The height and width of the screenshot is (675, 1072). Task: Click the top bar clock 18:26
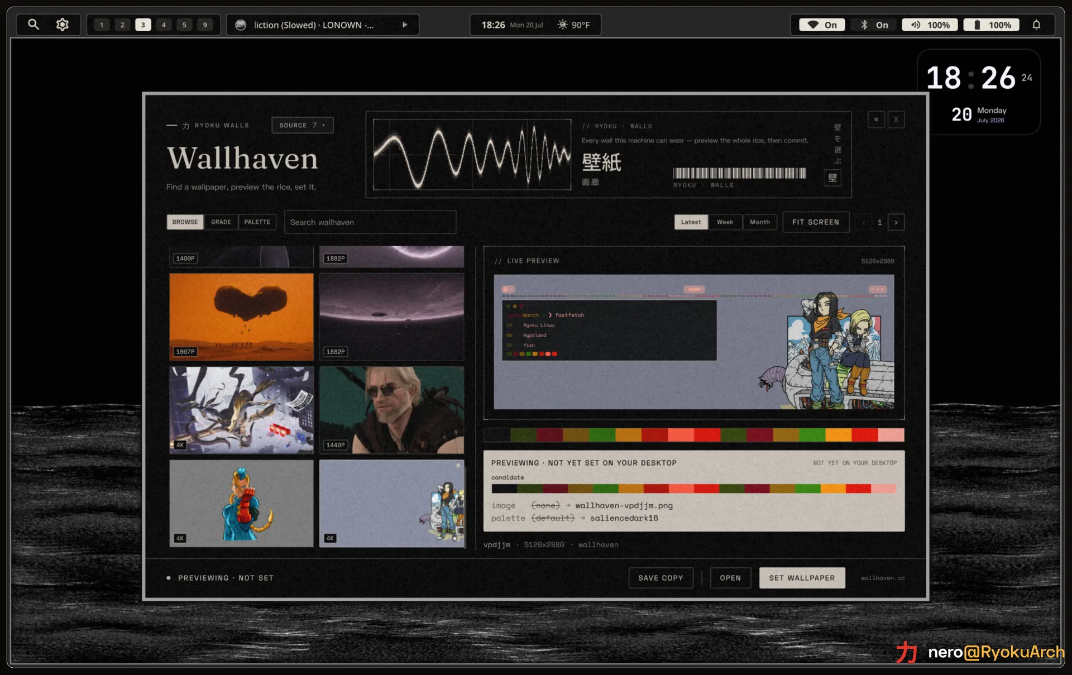point(493,25)
